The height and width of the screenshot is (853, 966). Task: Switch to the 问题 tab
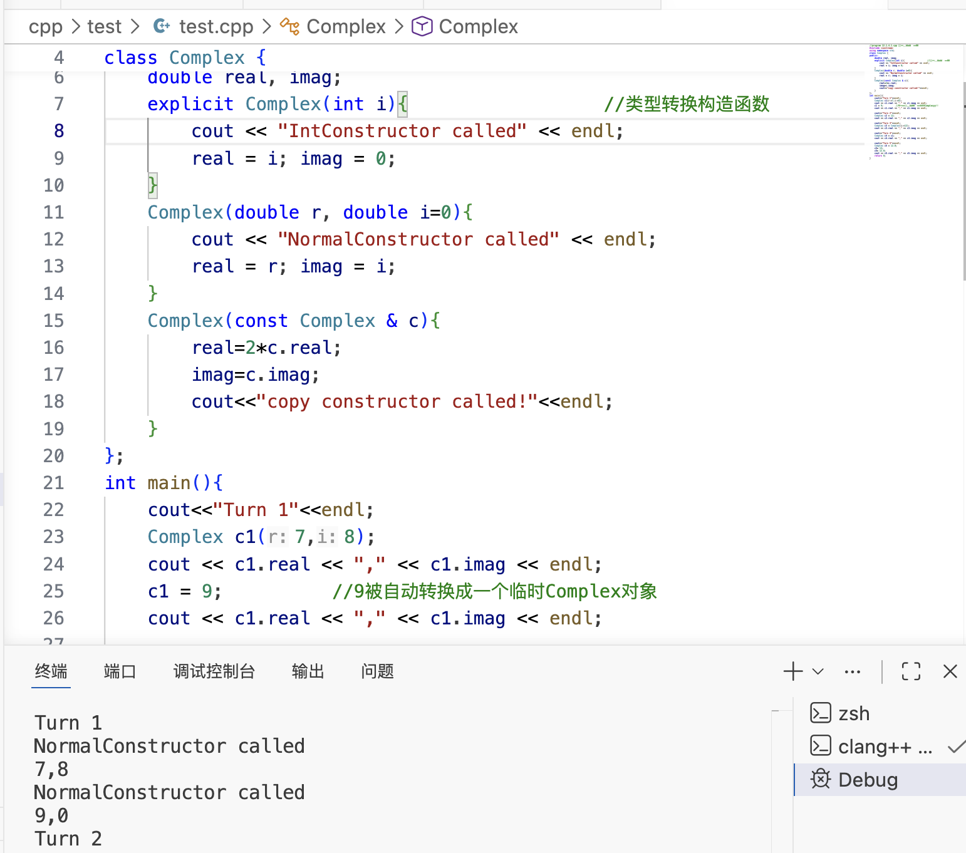377,671
